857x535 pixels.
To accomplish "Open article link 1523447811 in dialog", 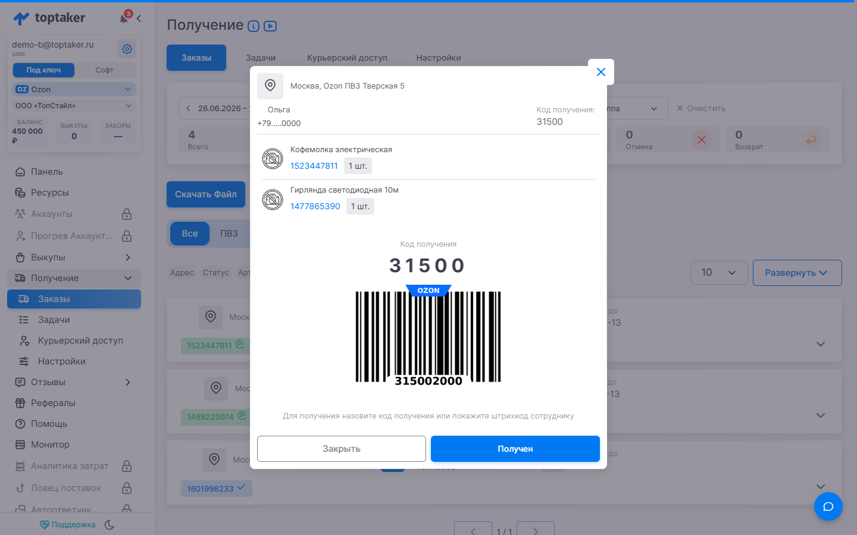I will click(314, 166).
